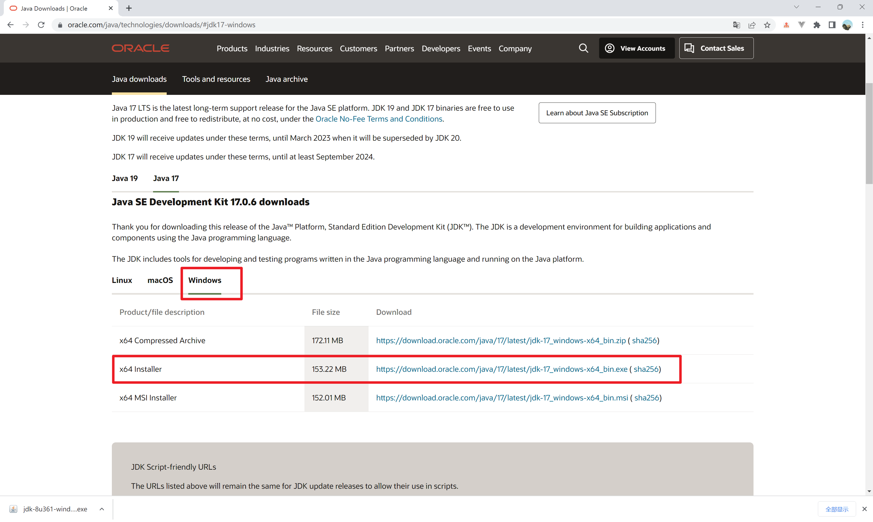The height and width of the screenshot is (522, 873).
Task: Click the x64 Installer description cell
Action: click(208, 369)
